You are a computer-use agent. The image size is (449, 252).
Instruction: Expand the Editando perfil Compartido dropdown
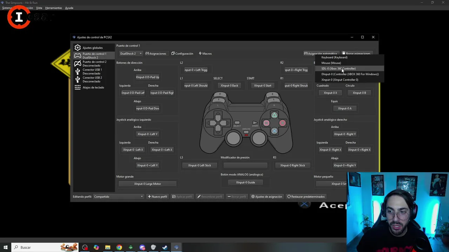[x=118, y=197]
